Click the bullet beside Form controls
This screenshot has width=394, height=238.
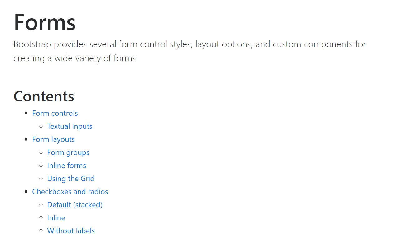point(26,113)
